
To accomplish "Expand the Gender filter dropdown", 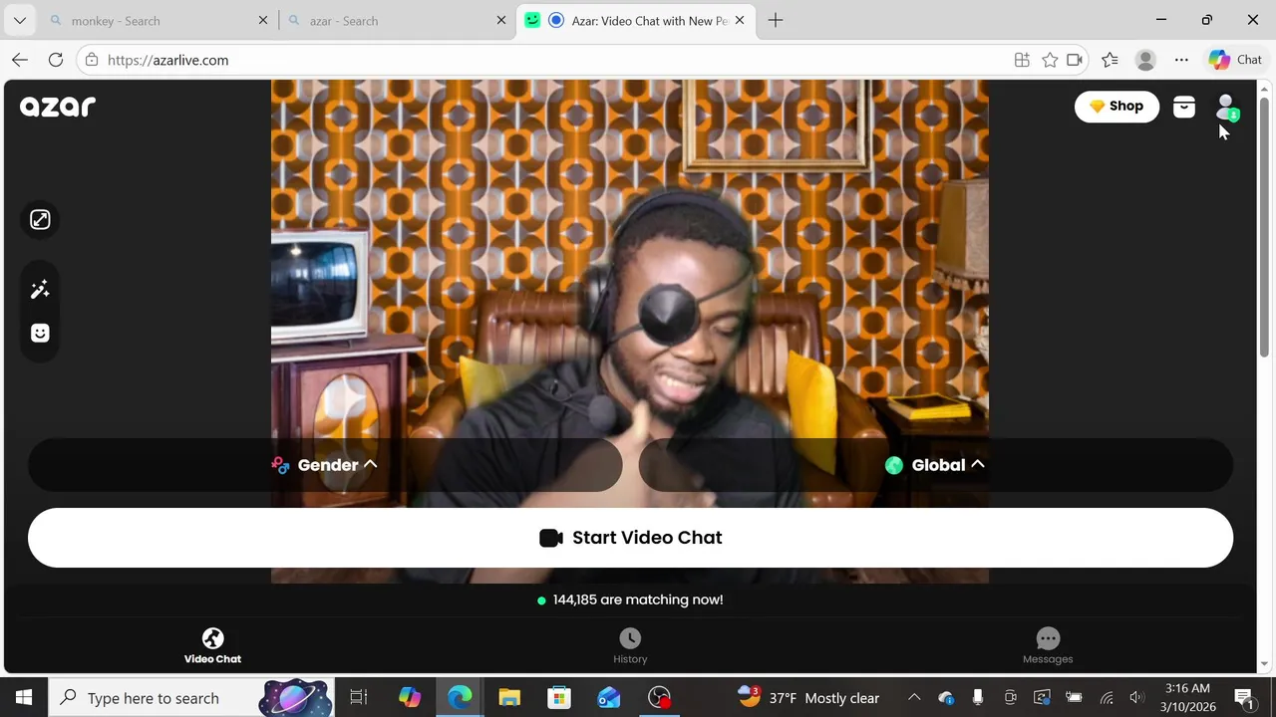I will (x=325, y=465).
